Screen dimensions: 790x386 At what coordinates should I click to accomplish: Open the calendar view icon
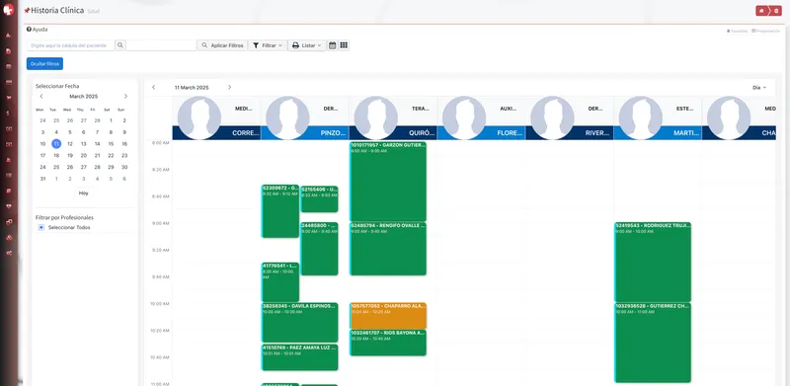coord(333,45)
